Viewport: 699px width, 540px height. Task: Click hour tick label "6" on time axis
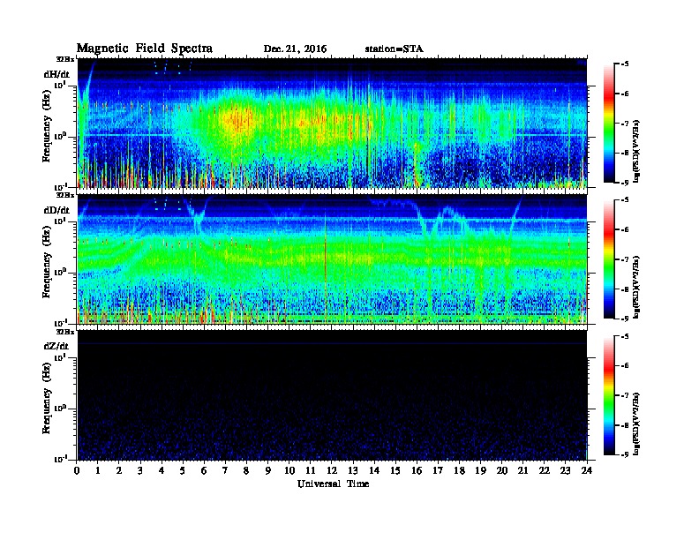point(204,471)
